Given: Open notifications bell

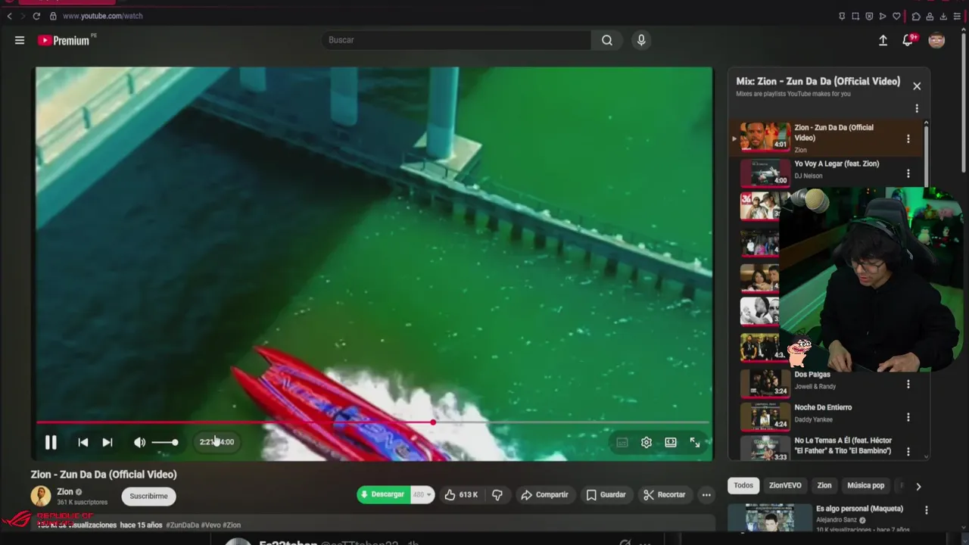Looking at the screenshot, I should (908, 40).
